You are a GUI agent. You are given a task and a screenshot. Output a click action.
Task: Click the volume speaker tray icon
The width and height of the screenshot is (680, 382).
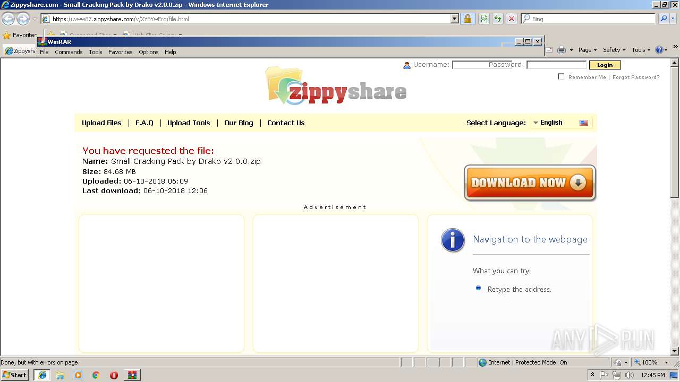click(630, 375)
